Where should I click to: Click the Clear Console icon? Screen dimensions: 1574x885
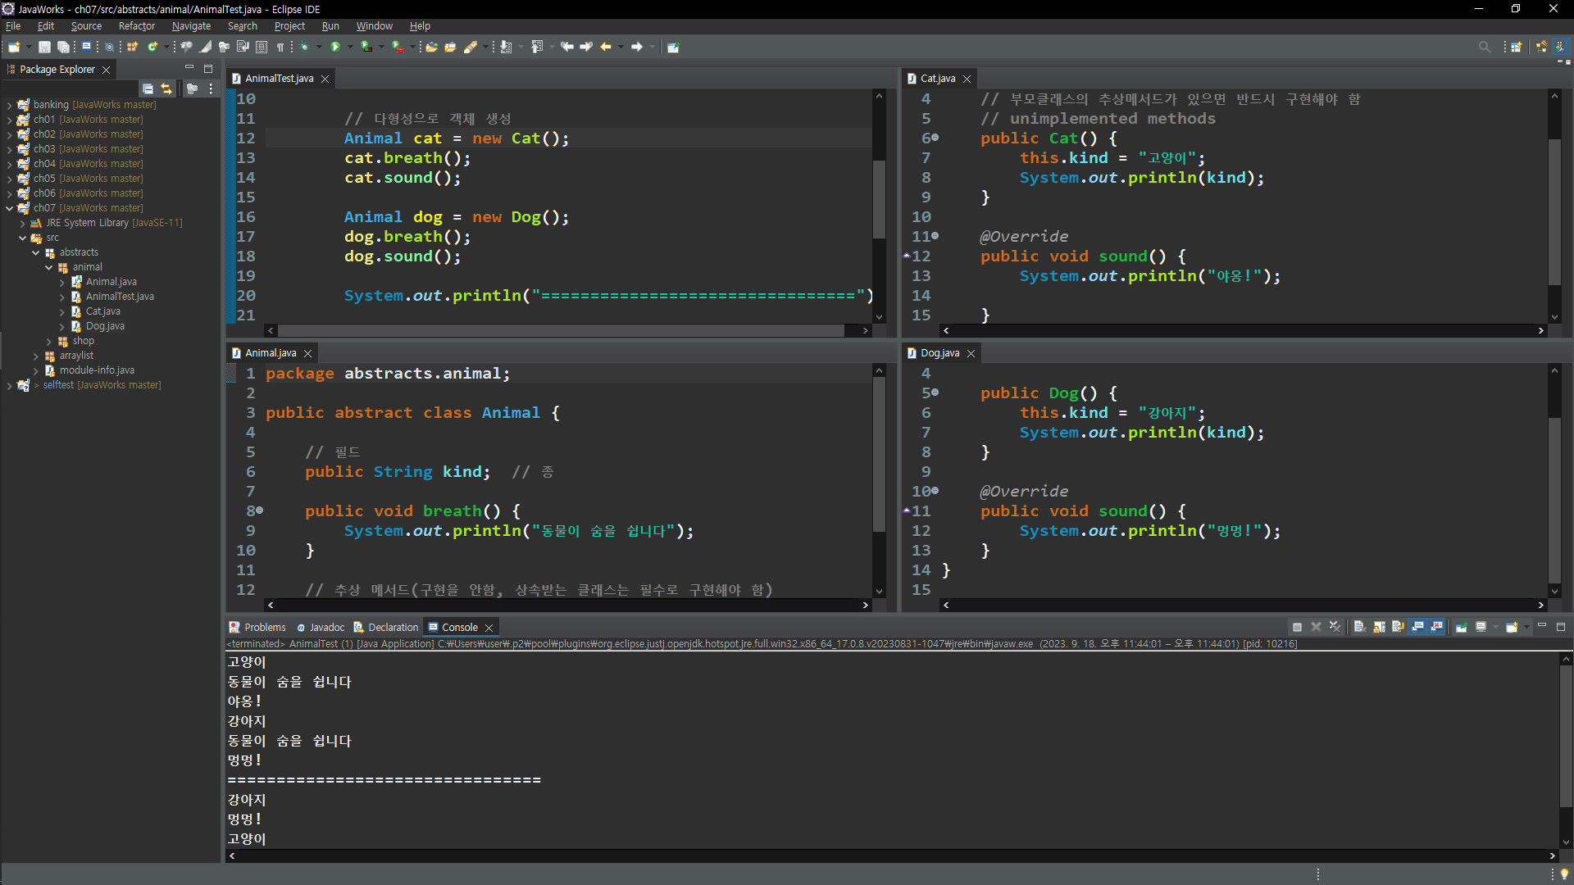1358,627
